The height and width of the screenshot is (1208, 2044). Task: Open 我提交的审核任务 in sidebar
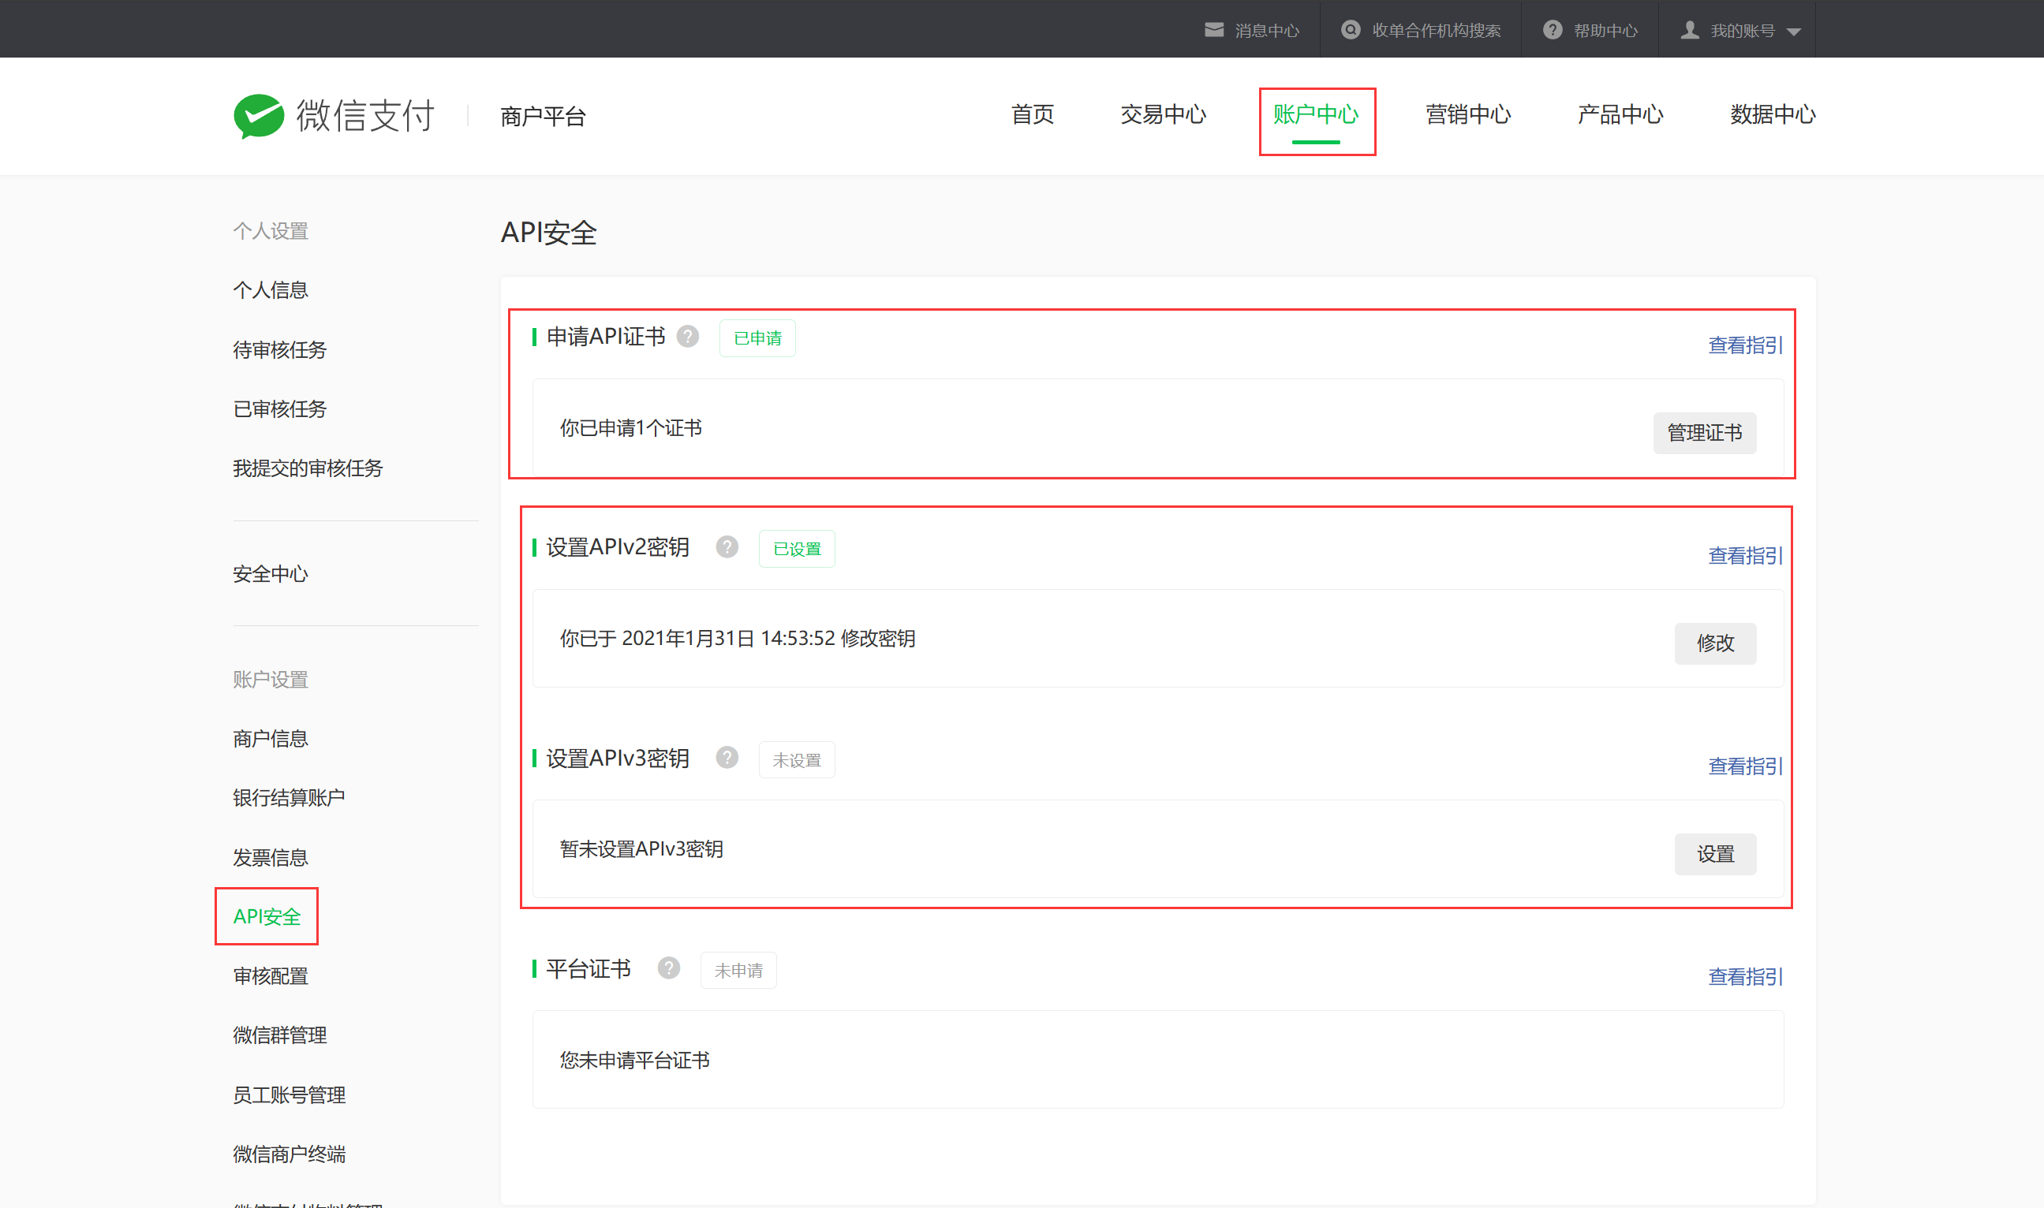[x=308, y=468]
